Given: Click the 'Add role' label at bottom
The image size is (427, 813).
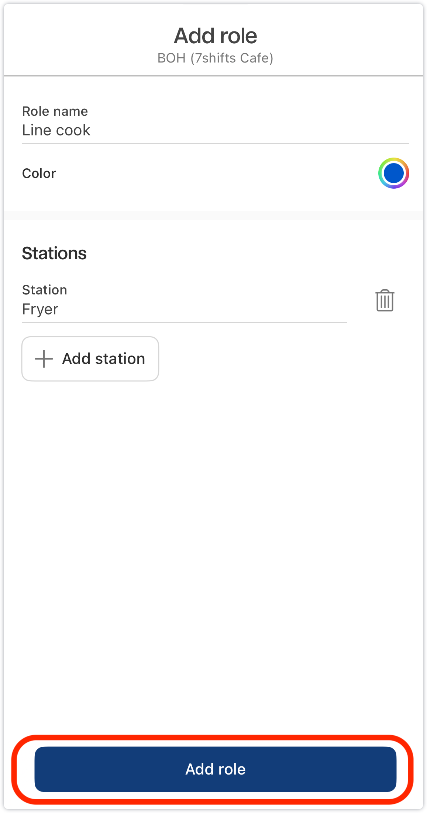Looking at the screenshot, I should click(216, 769).
